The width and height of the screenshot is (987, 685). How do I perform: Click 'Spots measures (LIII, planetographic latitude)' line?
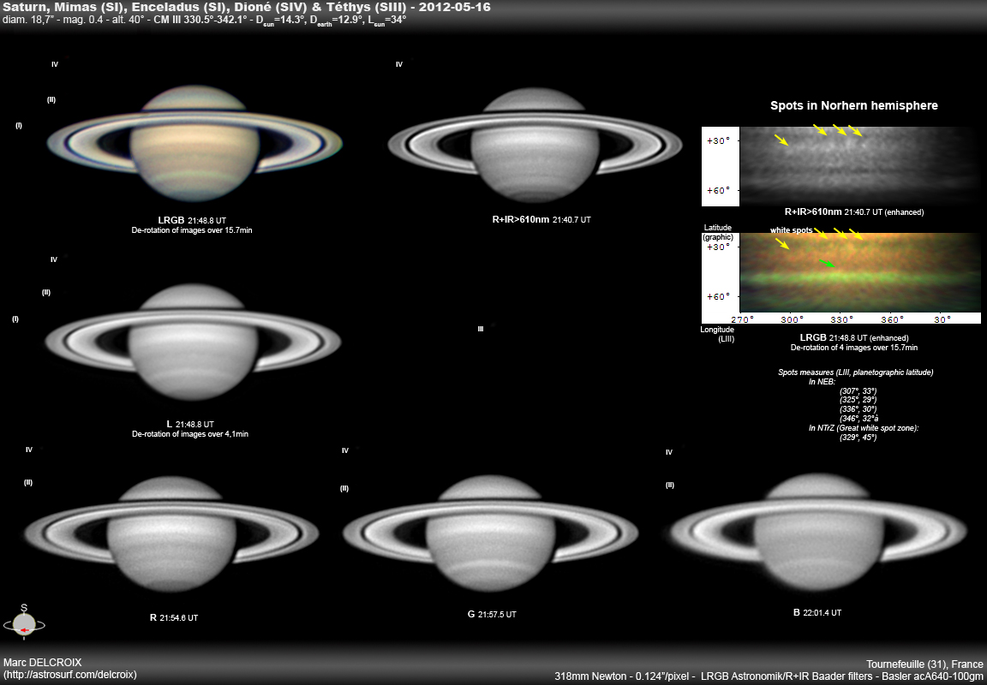click(x=855, y=372)
